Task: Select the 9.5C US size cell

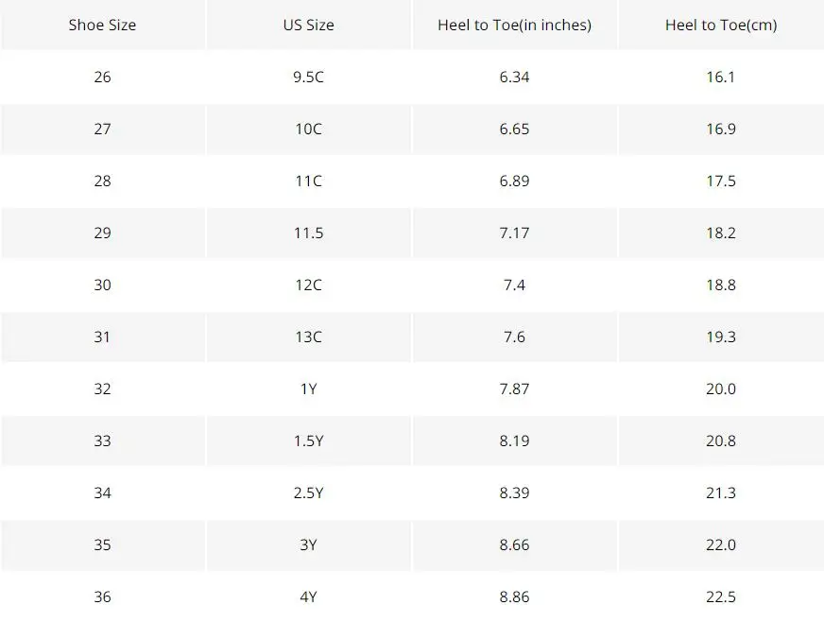Action: (308, 77)
